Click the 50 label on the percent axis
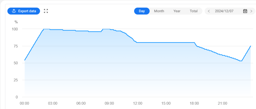The width and height of the screenshot is (256, 109). click(x=16, y=63)
